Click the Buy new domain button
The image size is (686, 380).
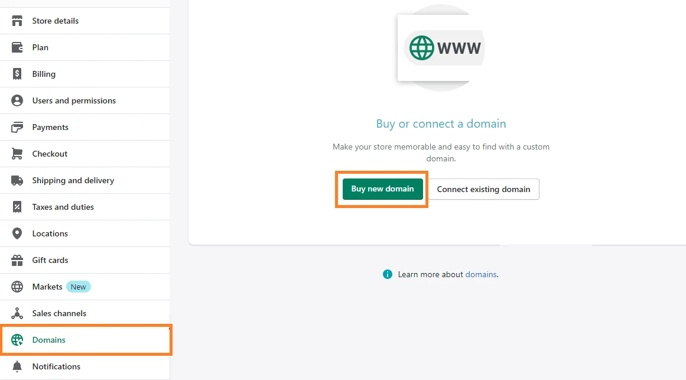[382, 189]
